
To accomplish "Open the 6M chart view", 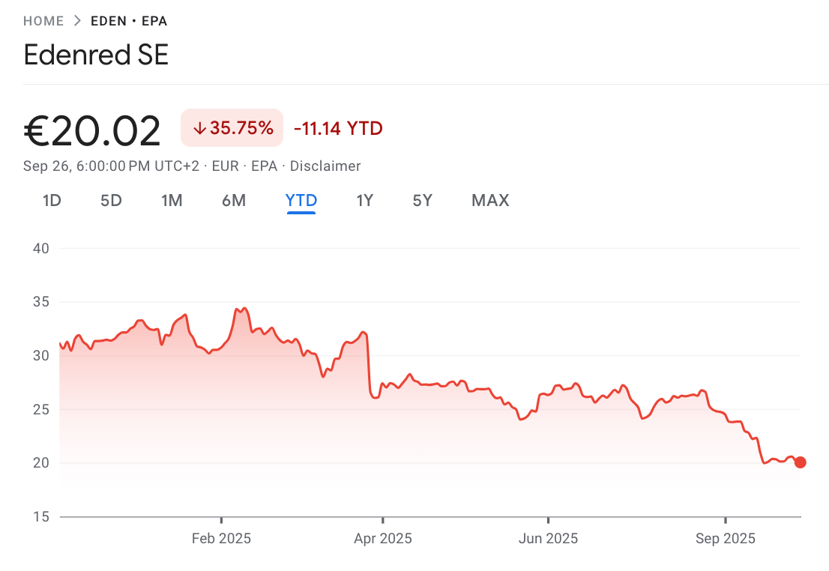I will (x=233, y=200).
